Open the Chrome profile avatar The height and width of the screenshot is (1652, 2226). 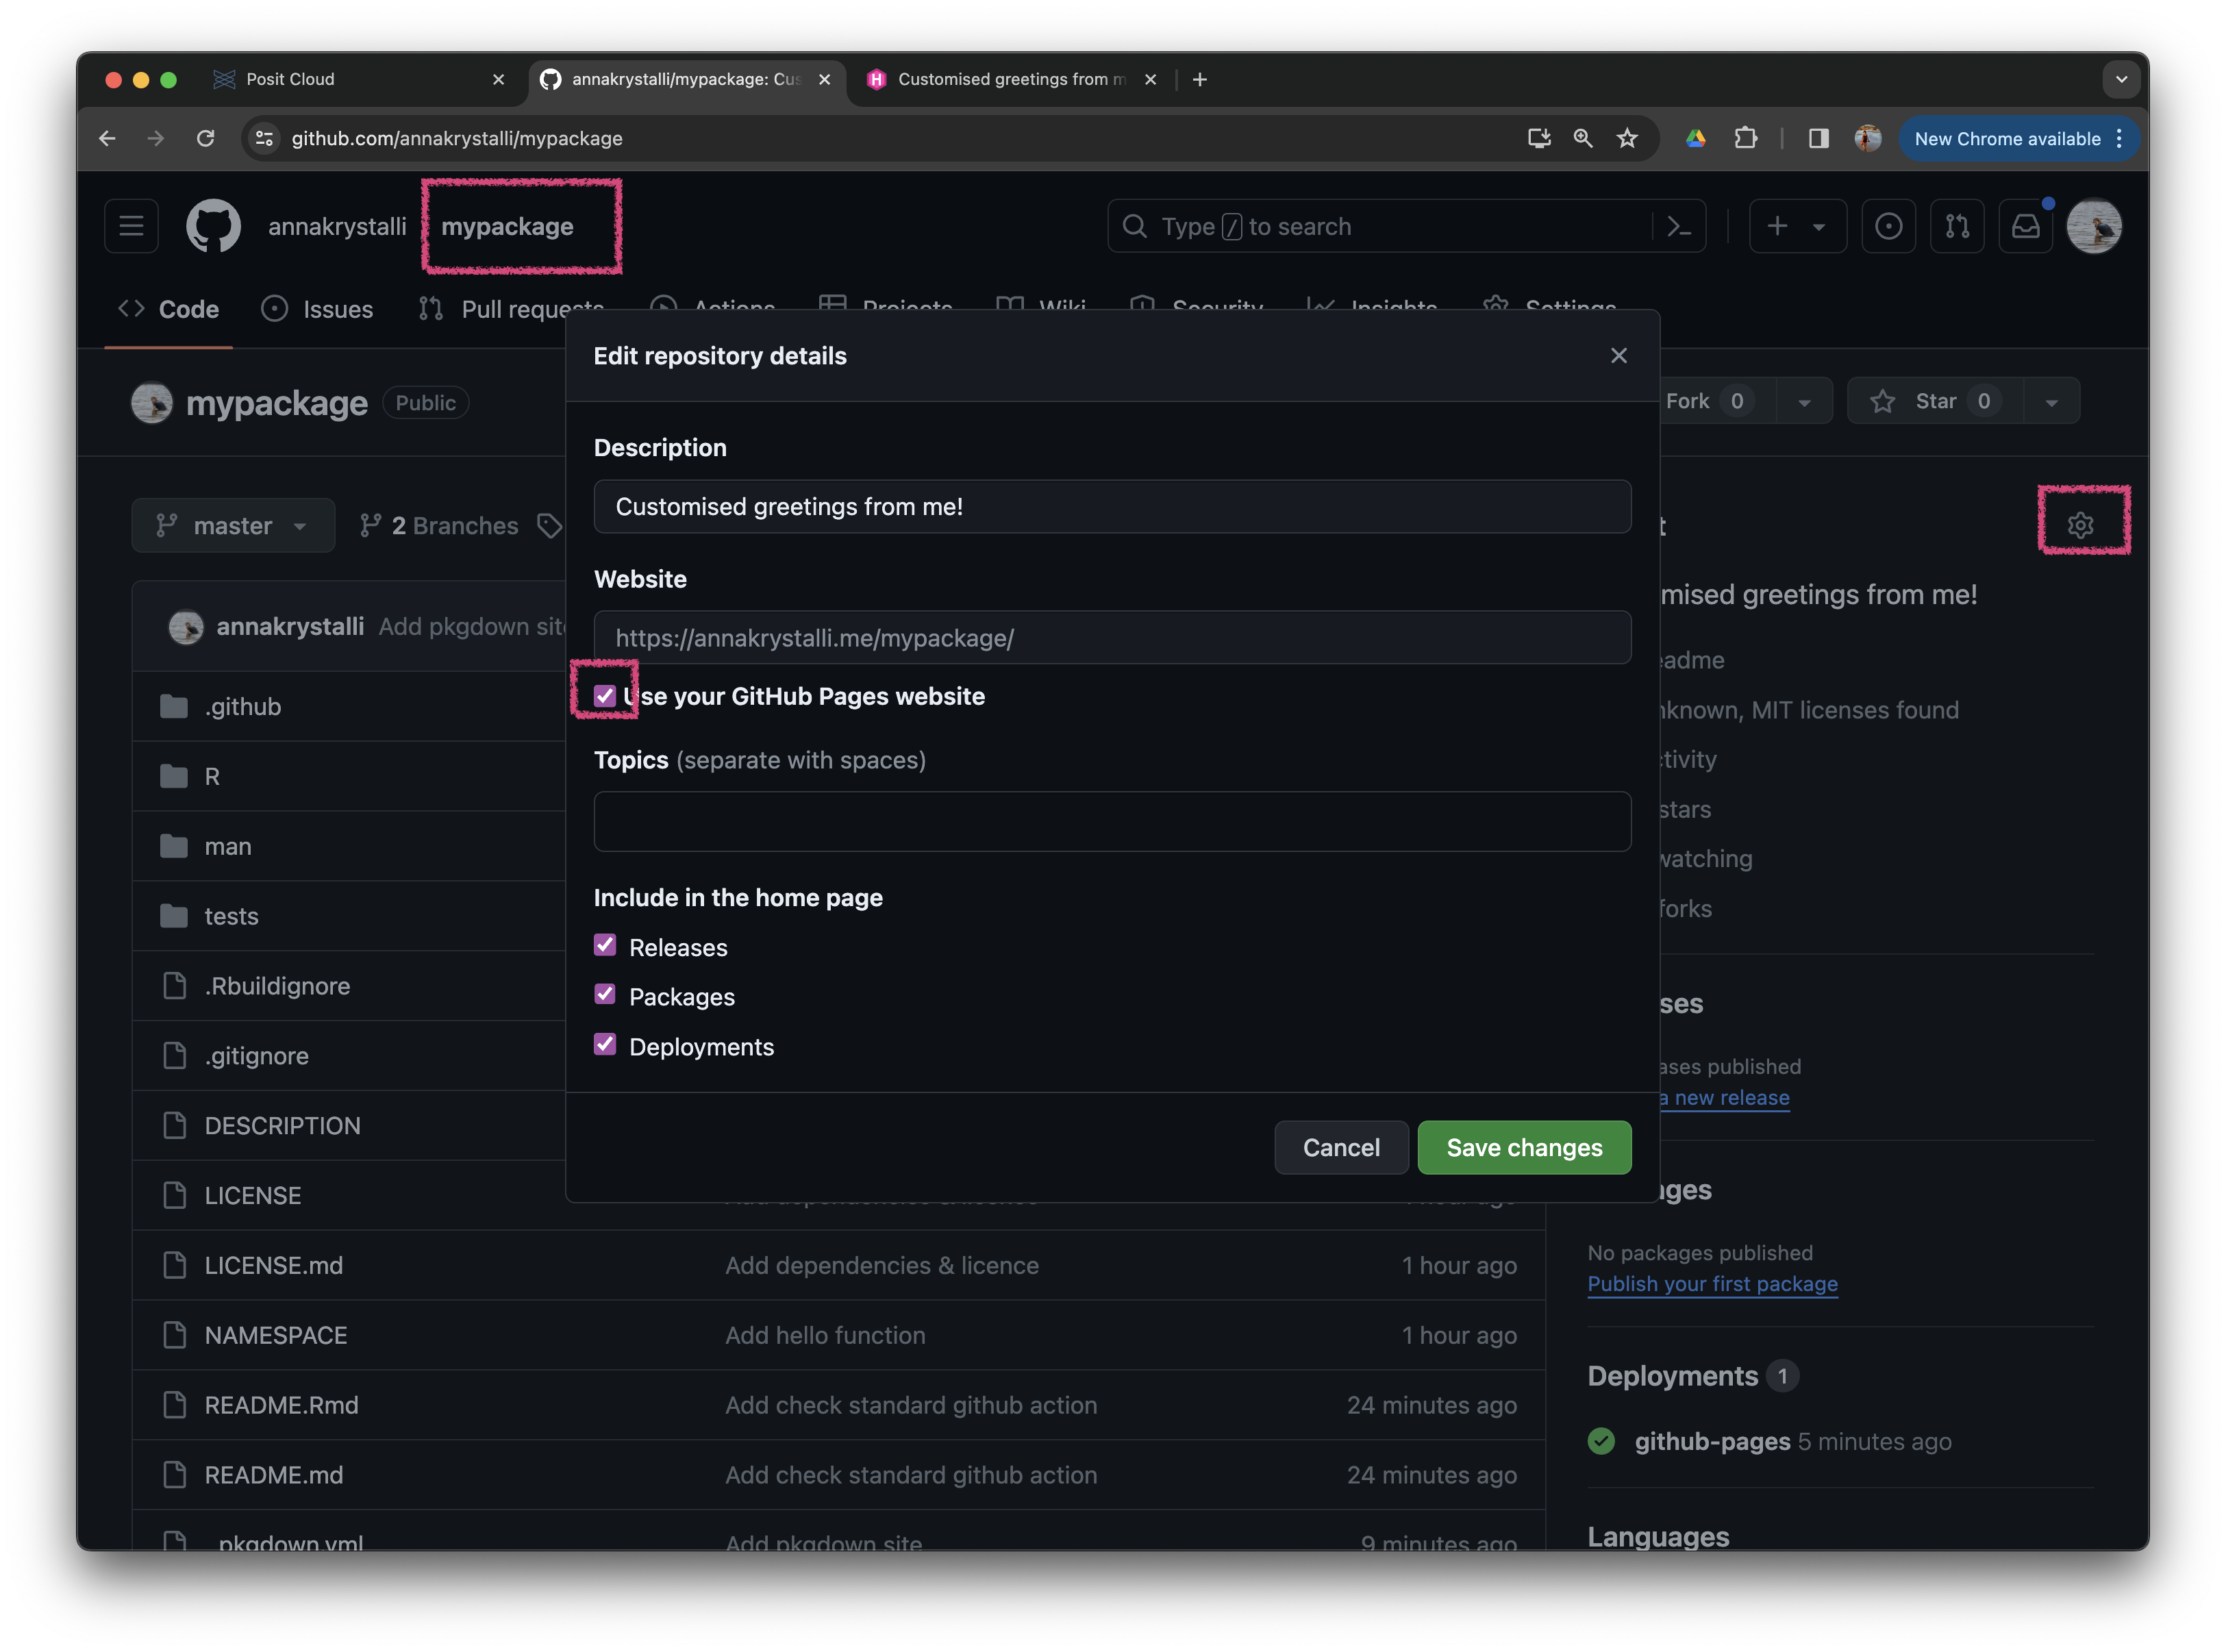point(1867,139)
